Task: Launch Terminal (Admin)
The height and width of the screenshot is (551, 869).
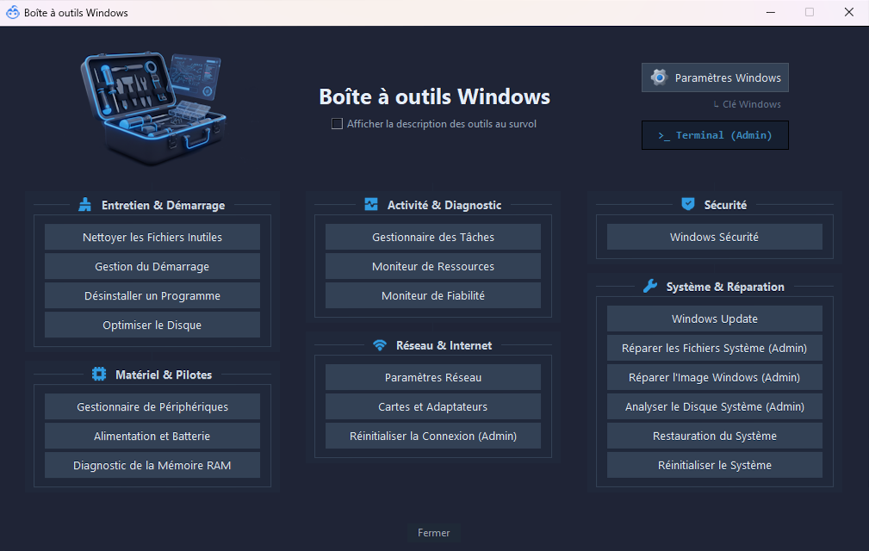Action: (715, 135)
